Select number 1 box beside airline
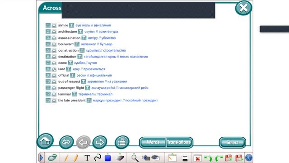The height and width of the screenshot is (163, 289). pyautogui.click(x=48, y=25)
